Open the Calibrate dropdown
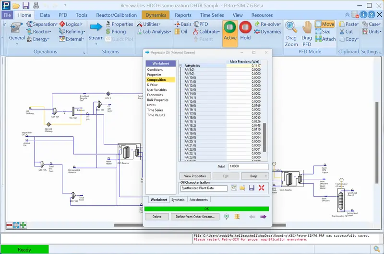The image size is (384, 254). click(206, 32)
